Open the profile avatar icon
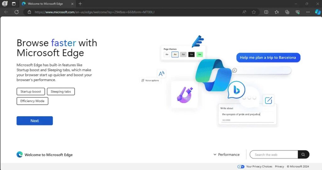Viewport: 322px width, 170px height. tap(5, 4)
